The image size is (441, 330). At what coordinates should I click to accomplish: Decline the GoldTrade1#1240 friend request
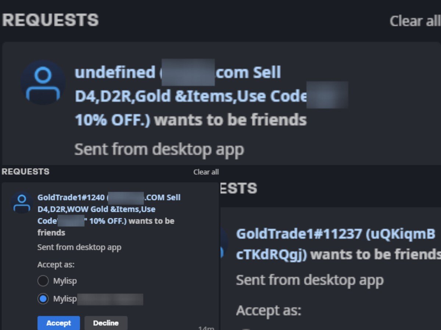[106, 323]
